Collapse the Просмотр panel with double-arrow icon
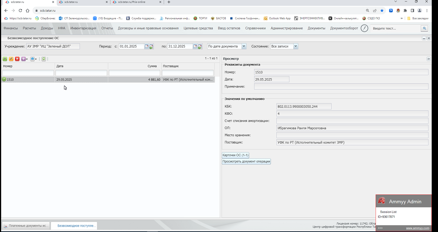 (x=428, y=58)
